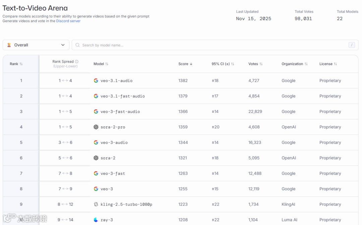Click the slash shortcut key icon
The width and height of the screenshot is (362, 225).
tap(352, 45)
